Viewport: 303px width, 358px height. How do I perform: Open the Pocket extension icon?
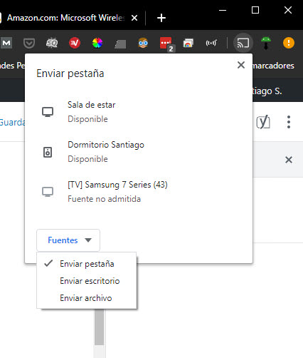(29, 44)
